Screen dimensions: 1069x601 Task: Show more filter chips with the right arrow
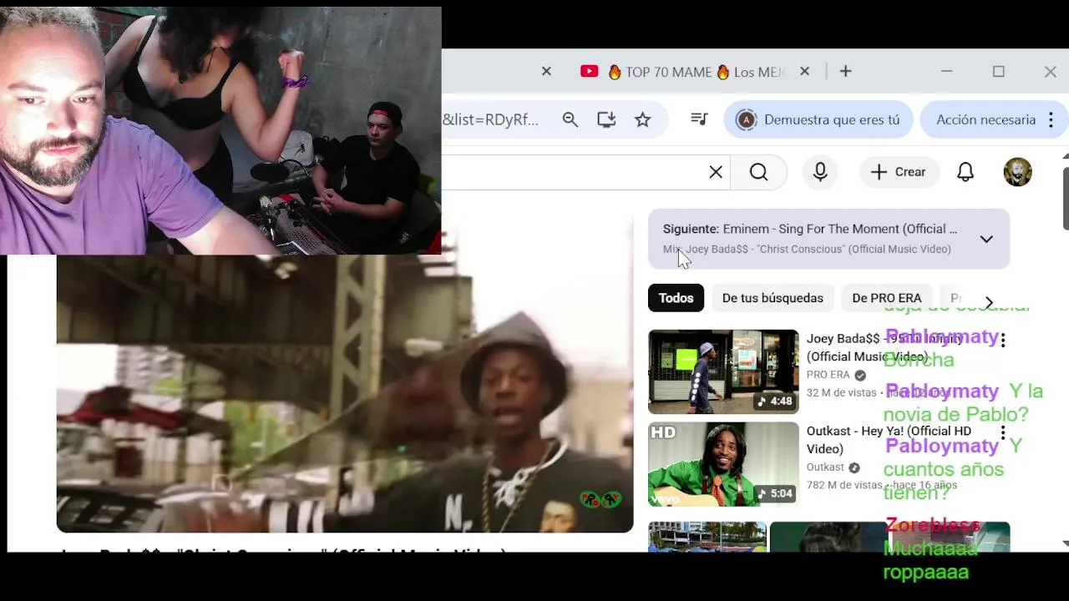pyautogui.click(x=989, y=302)
